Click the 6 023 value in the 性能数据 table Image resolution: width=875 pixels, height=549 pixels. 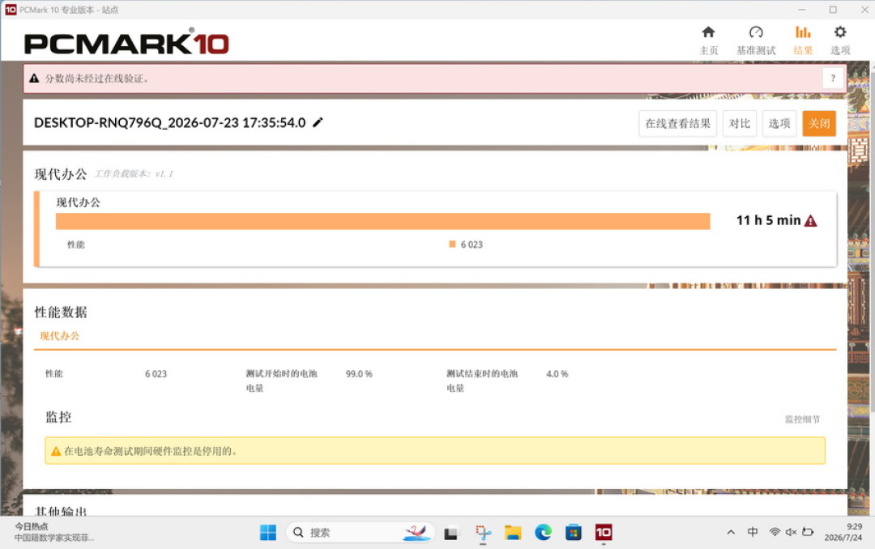tap(156, 374)
